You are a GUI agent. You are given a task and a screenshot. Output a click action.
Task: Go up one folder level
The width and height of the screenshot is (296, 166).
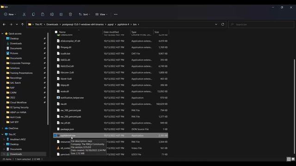pyautogui.click(x=23, y=24)
